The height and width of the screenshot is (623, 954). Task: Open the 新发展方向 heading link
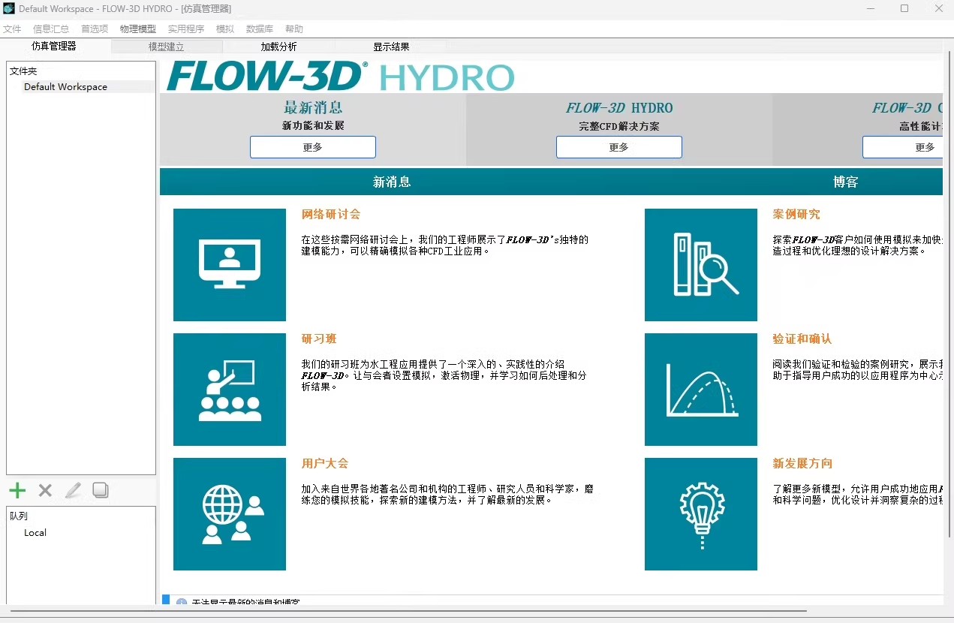tap(802, 464)
